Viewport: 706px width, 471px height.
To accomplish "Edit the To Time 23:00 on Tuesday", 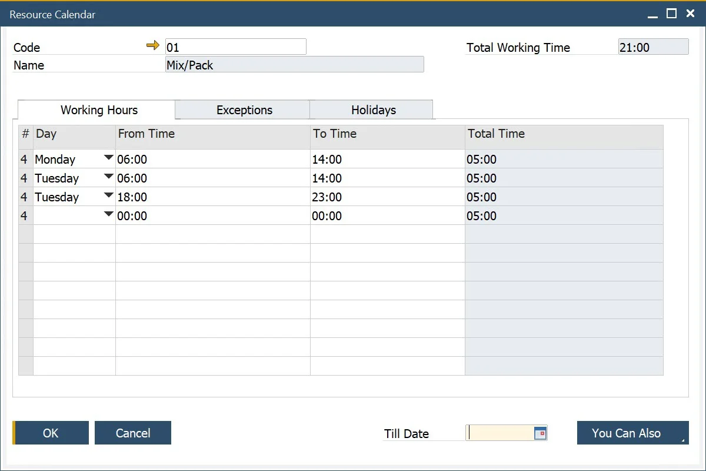I will click(353, 197).
